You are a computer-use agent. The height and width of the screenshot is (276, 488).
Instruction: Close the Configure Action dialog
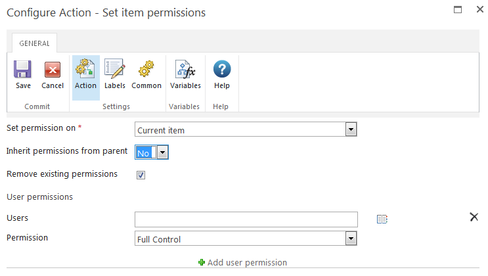pyautogui.click(x=481, y=10)
